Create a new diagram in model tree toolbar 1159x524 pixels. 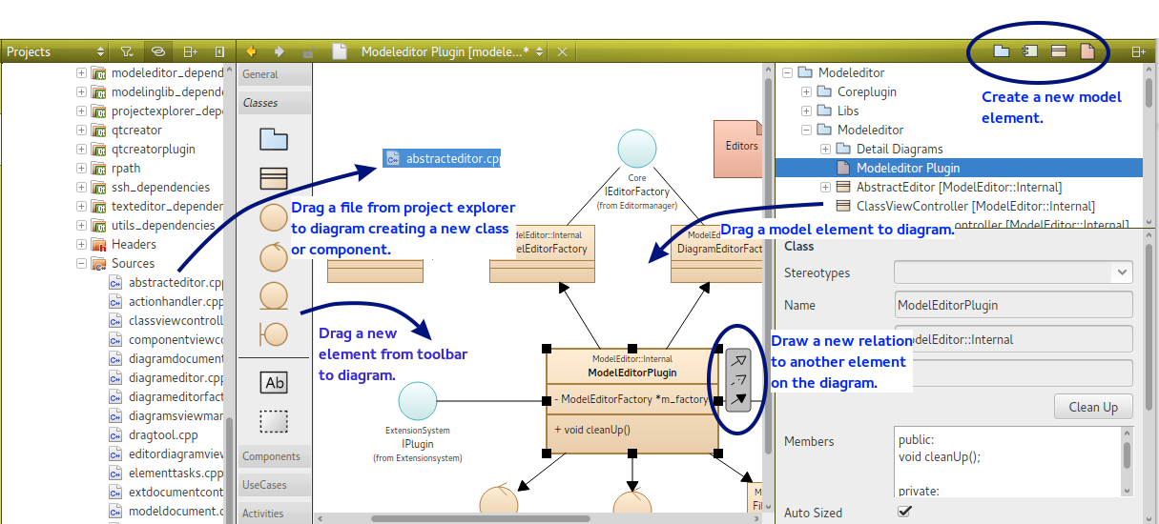coord(1087,51)
